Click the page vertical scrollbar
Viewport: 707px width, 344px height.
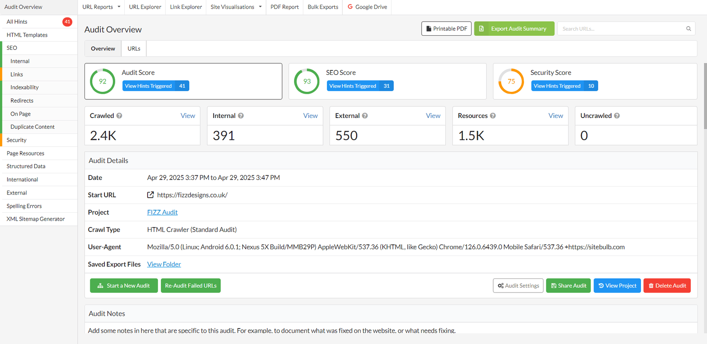click(705, 96)
